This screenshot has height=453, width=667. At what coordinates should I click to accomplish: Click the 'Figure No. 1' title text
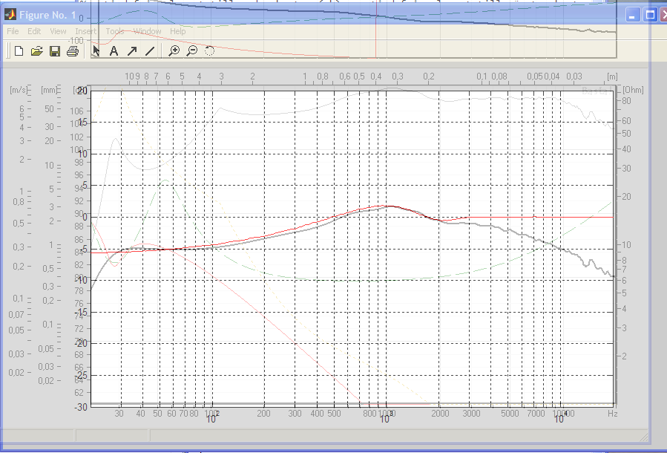pos(47,16)
